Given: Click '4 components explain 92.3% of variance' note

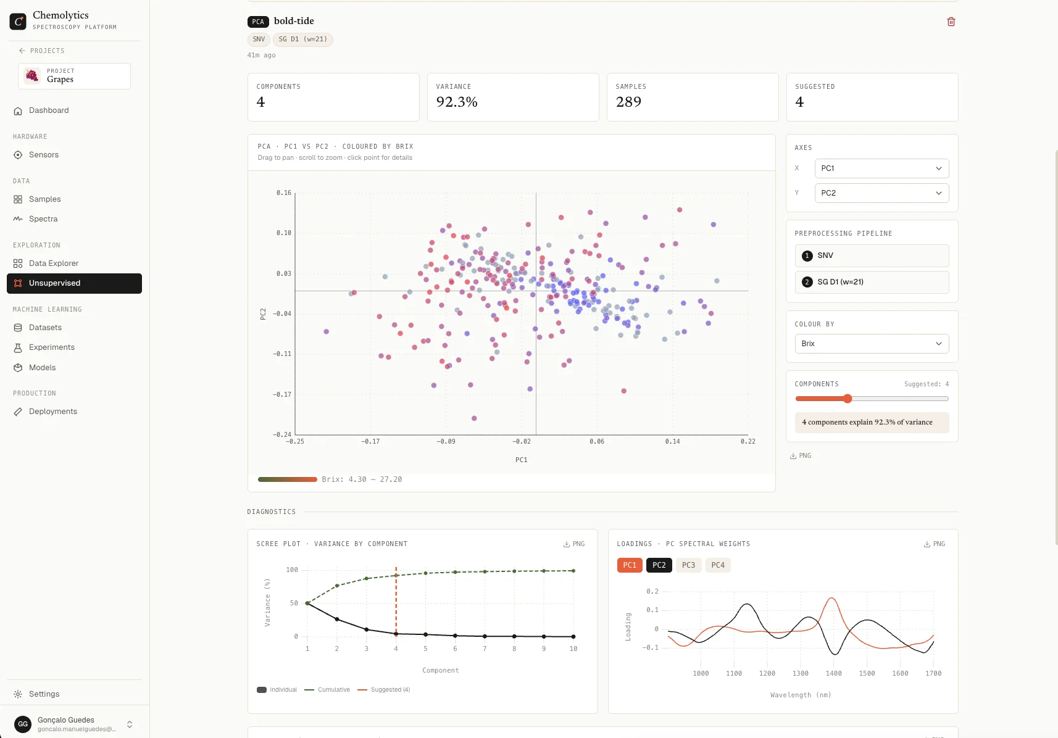Looking at the screenshot, I should (872, 423).
